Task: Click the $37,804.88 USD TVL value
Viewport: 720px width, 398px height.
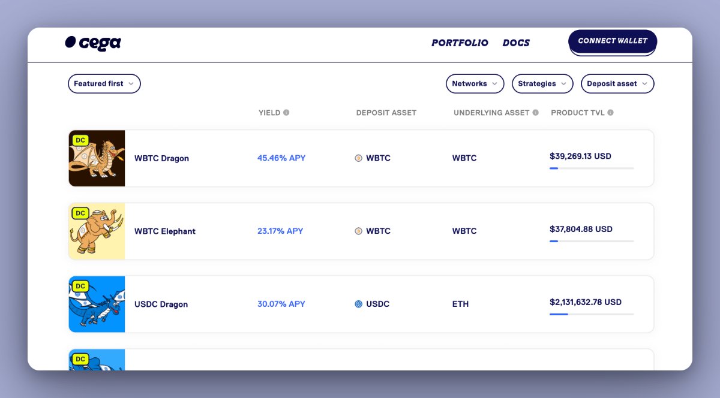Action: 581,229
